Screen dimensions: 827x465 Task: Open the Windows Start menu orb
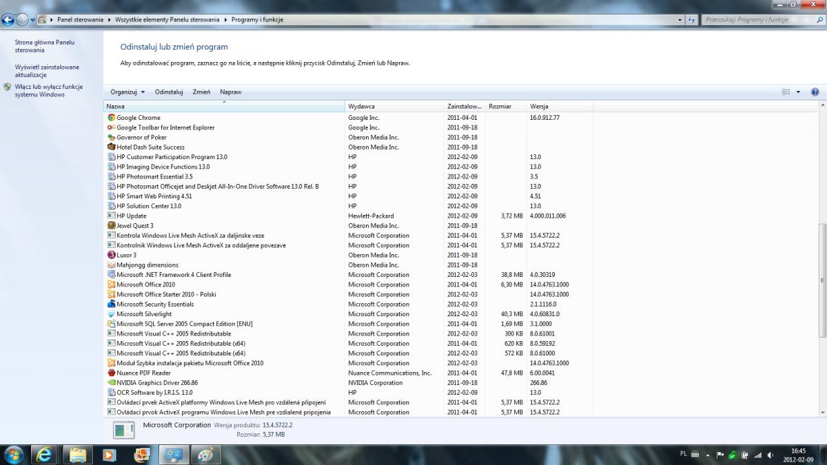pyautogui.click(x=13, y=454)
